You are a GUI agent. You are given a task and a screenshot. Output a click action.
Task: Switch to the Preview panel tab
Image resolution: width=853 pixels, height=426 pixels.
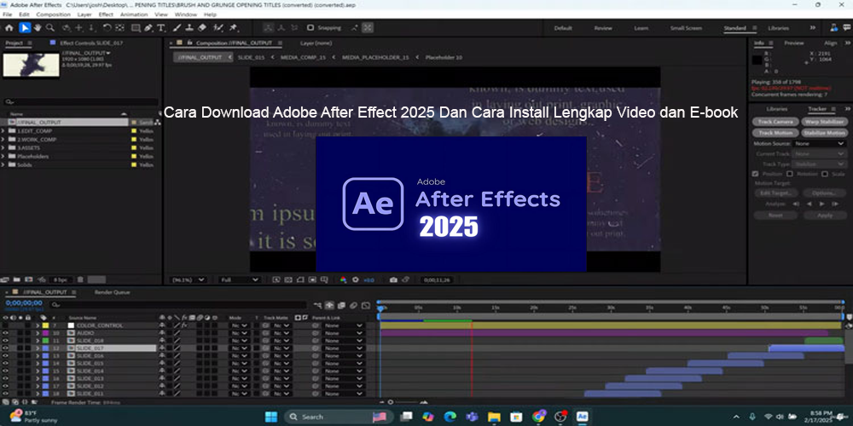coord(793,43)
